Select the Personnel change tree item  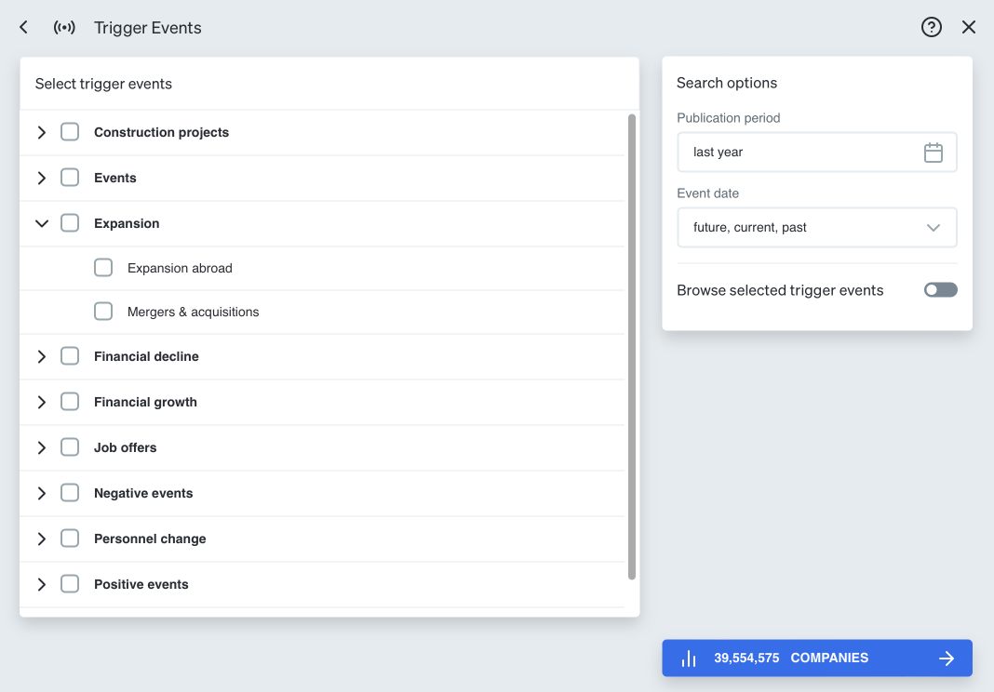coord(150,539)
